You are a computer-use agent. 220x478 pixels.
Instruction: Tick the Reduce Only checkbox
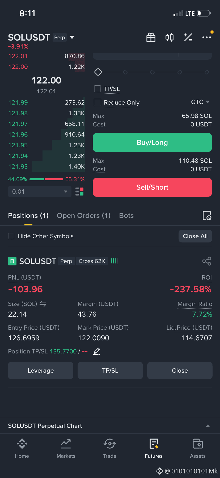(x=98, y=102)
